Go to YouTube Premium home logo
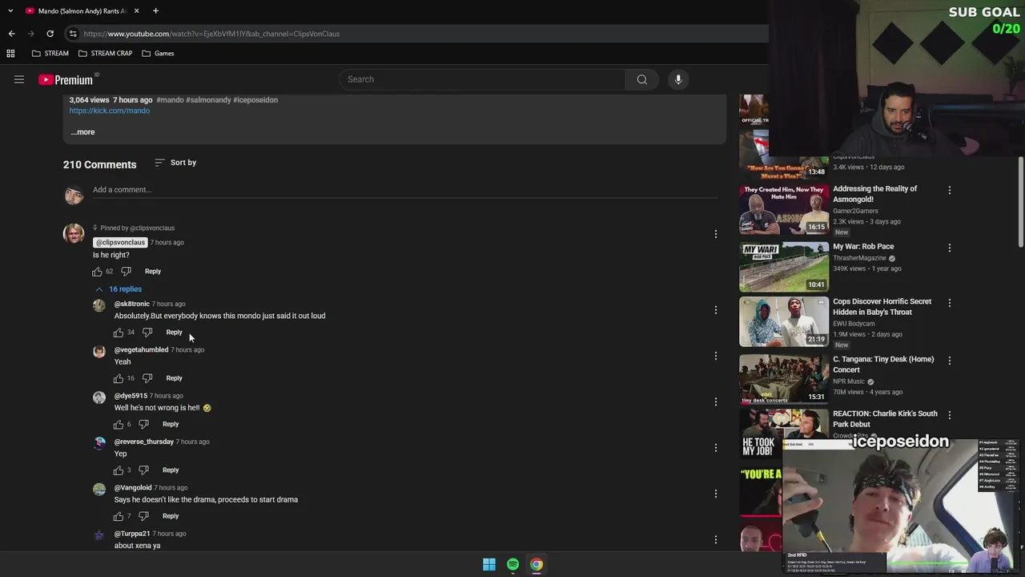The height and width of the screenshot is (577, 1025). point(66,79)
